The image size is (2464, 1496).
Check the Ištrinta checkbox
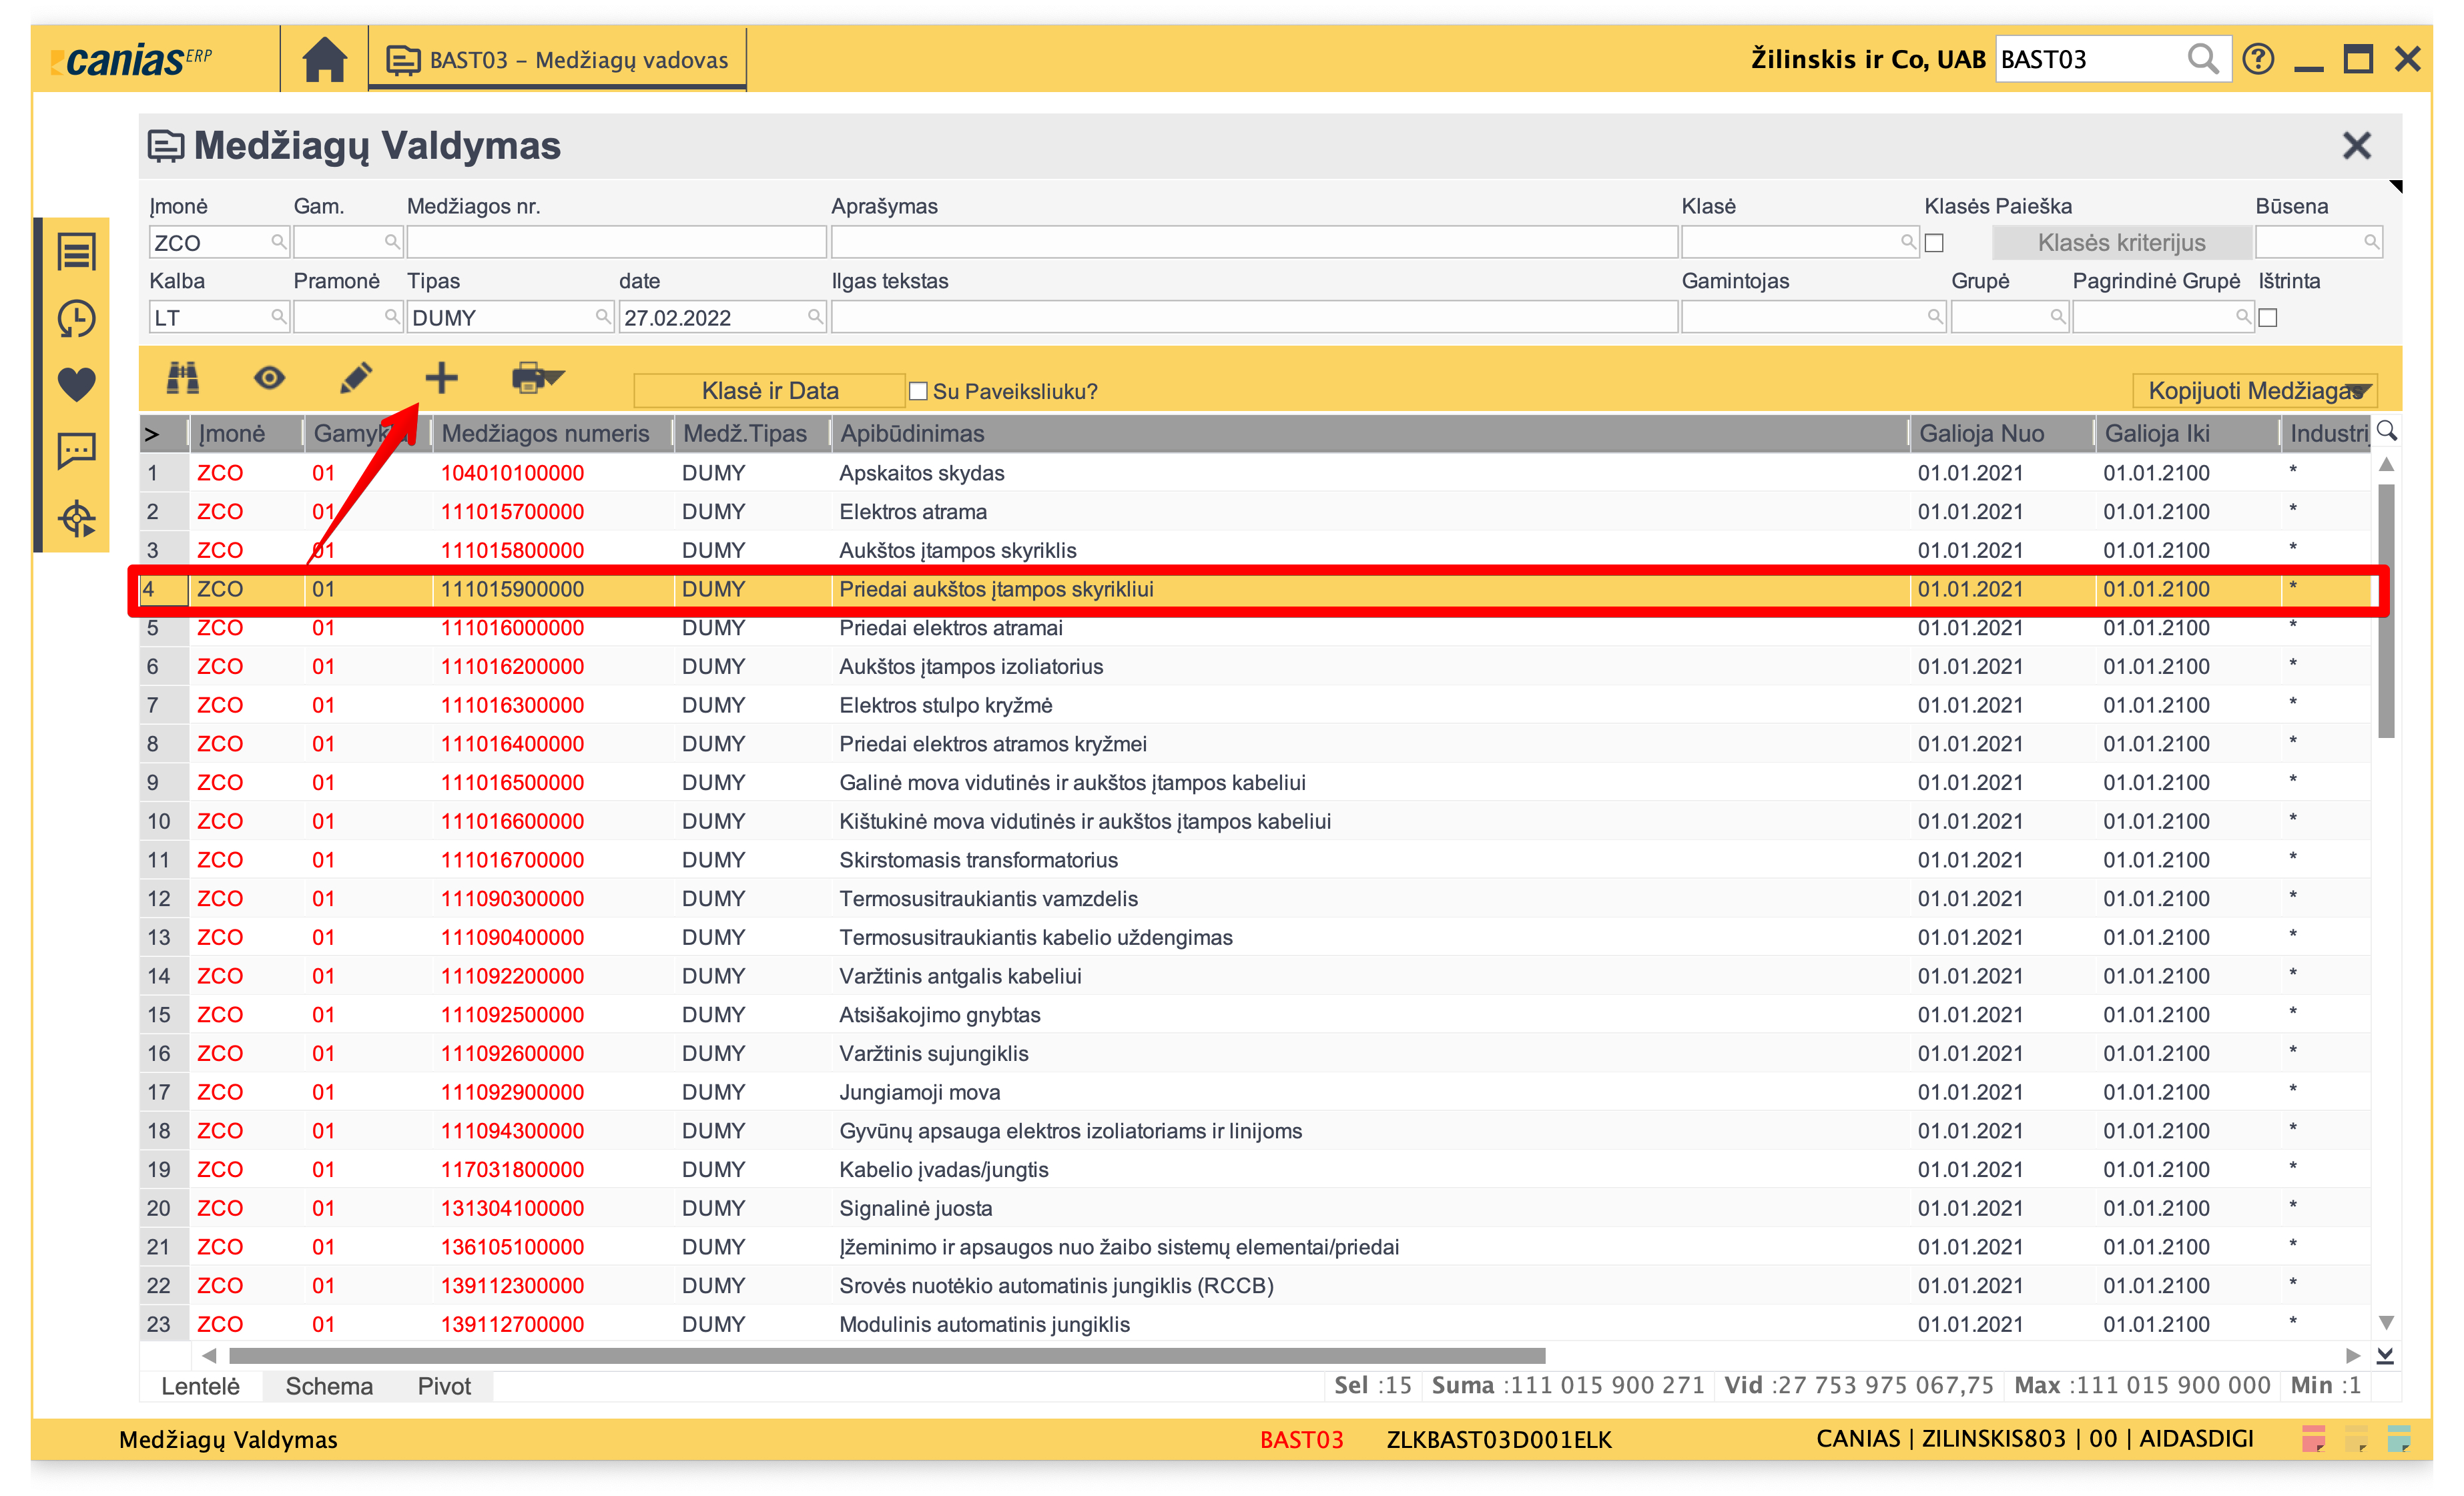[x=2268, y=318]
